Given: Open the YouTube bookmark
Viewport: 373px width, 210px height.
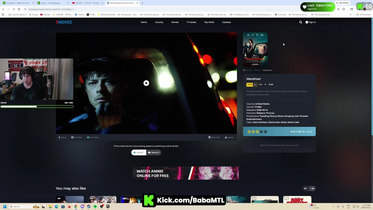Looking at the screenshot, I should coord(45,15).
